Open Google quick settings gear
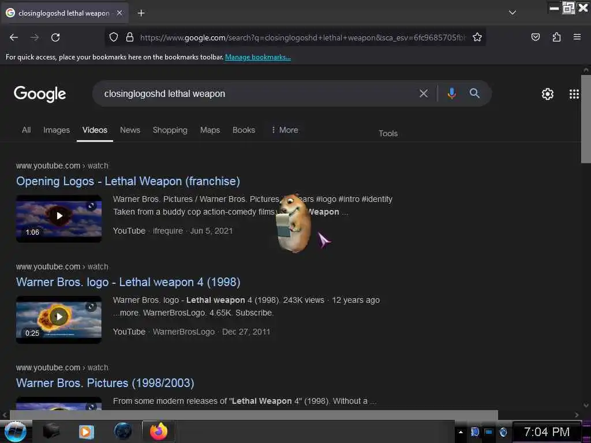Screen dimensions: 591x443 (x=548, y=94)
